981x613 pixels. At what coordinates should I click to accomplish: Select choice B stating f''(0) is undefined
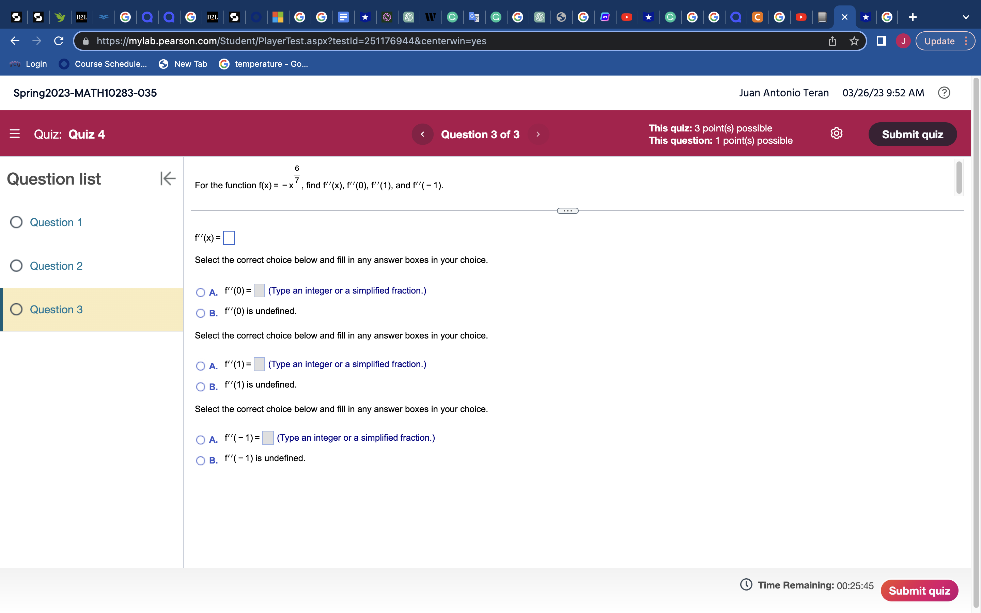click(x=200, y=313)
